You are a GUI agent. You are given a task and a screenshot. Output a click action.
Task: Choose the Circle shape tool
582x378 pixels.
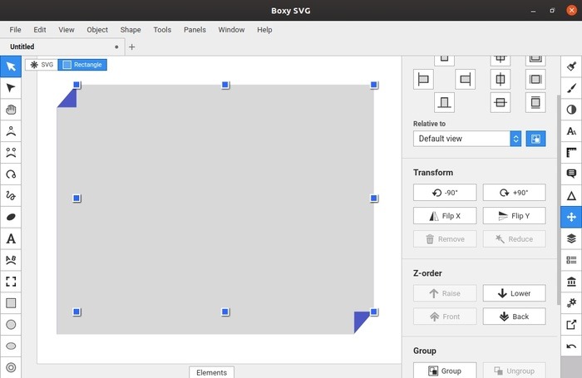tap(11, 325)
